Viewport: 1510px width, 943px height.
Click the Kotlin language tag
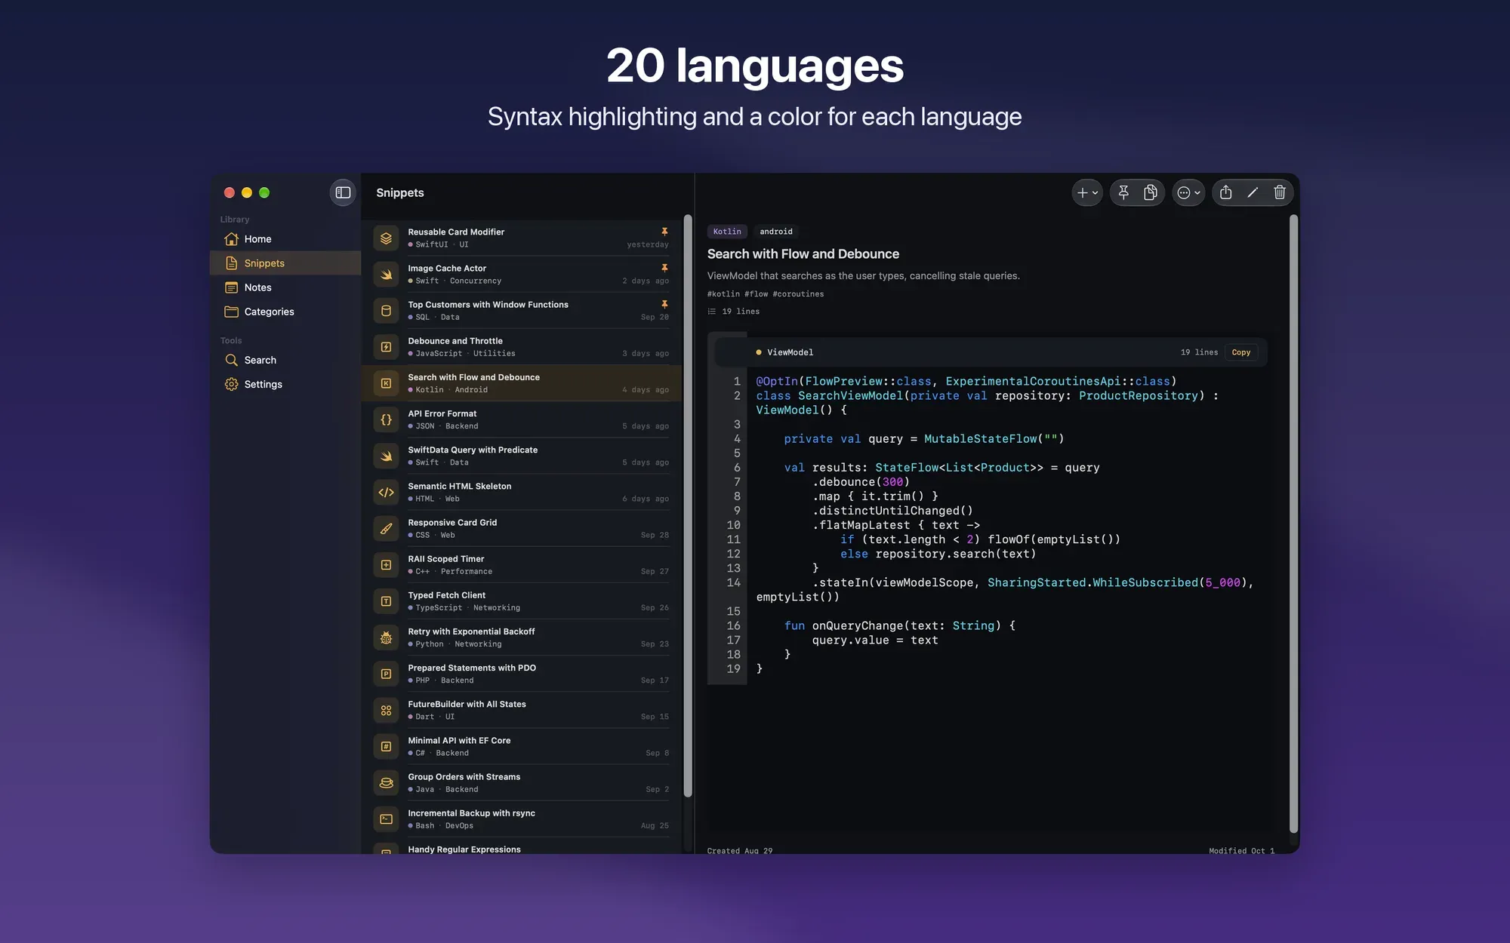tap(727, 232)
